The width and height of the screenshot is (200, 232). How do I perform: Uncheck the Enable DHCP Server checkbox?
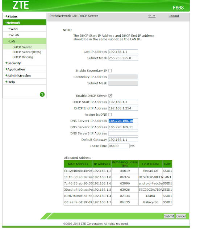pos(110,96)
